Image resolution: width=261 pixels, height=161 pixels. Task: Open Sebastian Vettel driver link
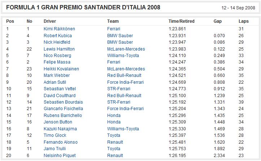[60, 89]
